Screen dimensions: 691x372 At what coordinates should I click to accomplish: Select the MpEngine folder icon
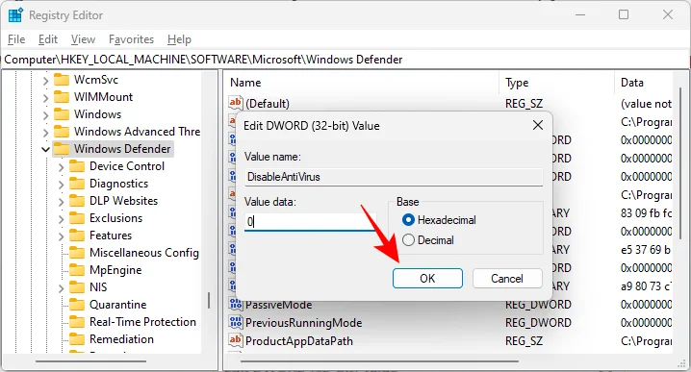coord(77,269)
